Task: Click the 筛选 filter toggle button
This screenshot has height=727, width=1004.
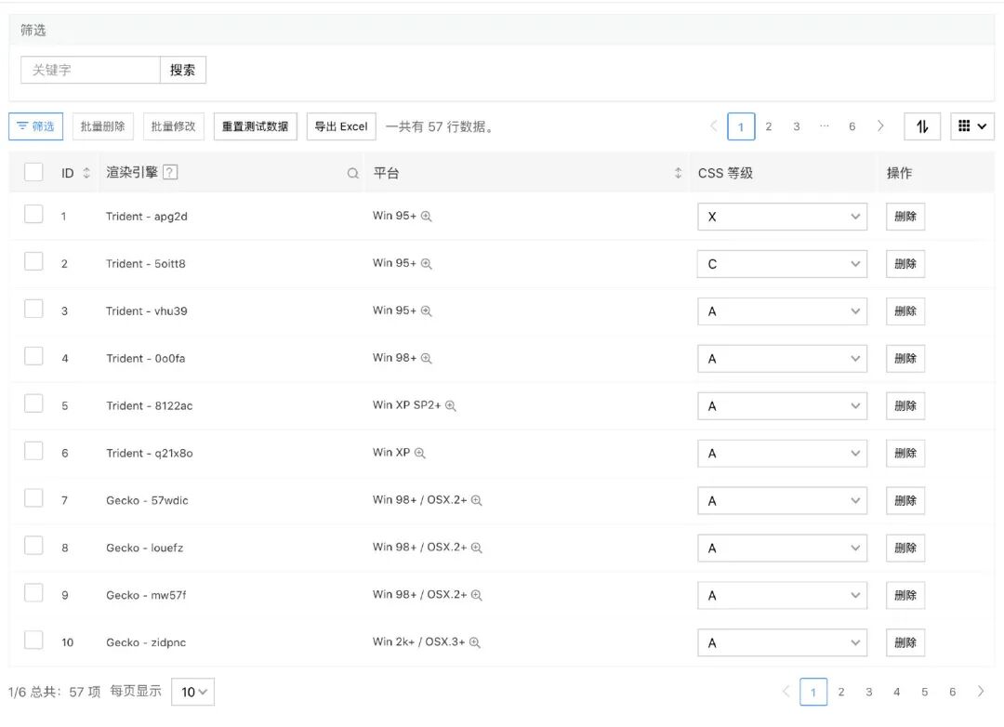Action: [36, 126]
